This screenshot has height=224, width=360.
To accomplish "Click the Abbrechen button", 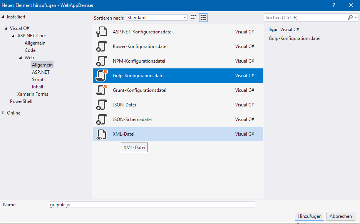I will pos(341,216).
